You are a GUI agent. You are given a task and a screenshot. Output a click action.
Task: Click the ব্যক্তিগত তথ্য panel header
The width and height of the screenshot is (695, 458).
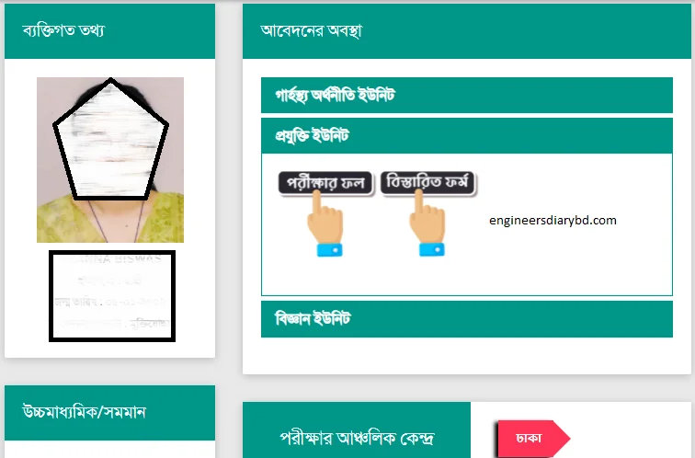tap(109, 31)
